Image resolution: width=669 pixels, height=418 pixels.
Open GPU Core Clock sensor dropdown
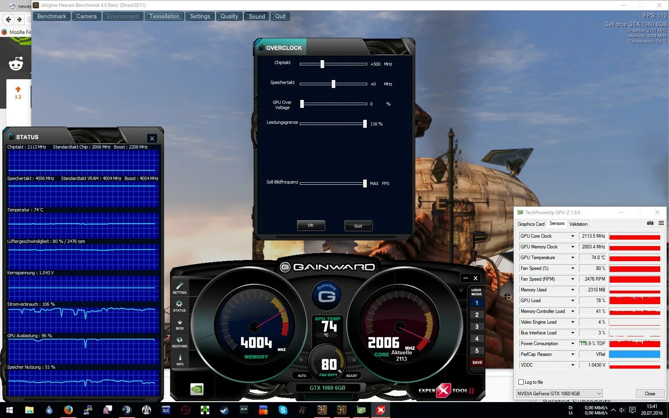pyautogui.click(x=573, y=236)
